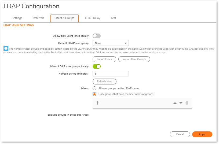Click the plus icon to add sub-tree
The image size is (219, 144).
(x=97, y=103)
